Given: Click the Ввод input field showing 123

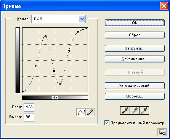Looking at the screenshot, I should 29,107.
